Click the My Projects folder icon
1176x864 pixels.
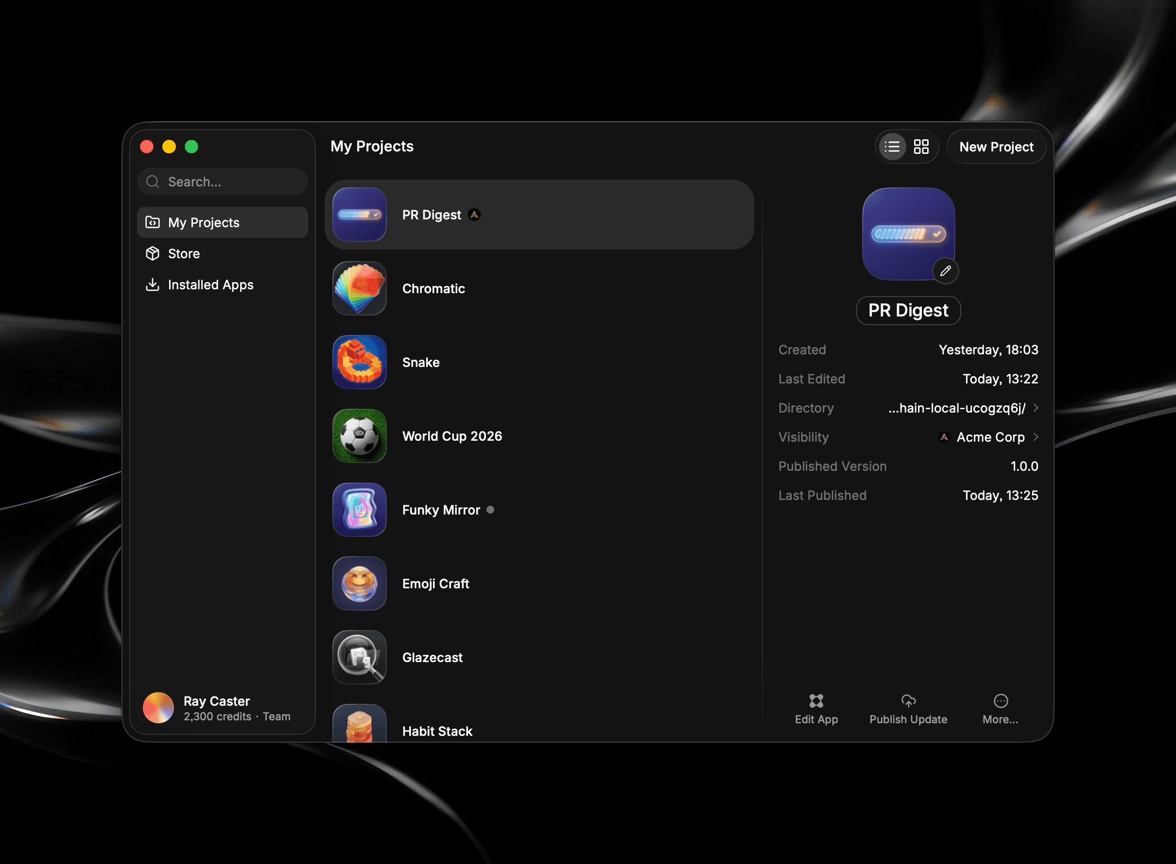153,222
